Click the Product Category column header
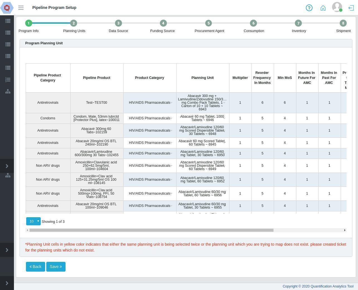 pos(150,78)
